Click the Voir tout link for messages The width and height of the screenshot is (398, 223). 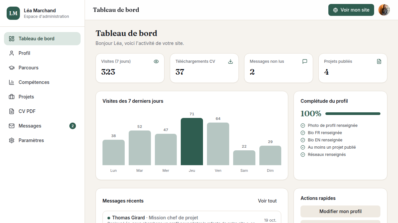pyautogui.click(x=267, y=201)
